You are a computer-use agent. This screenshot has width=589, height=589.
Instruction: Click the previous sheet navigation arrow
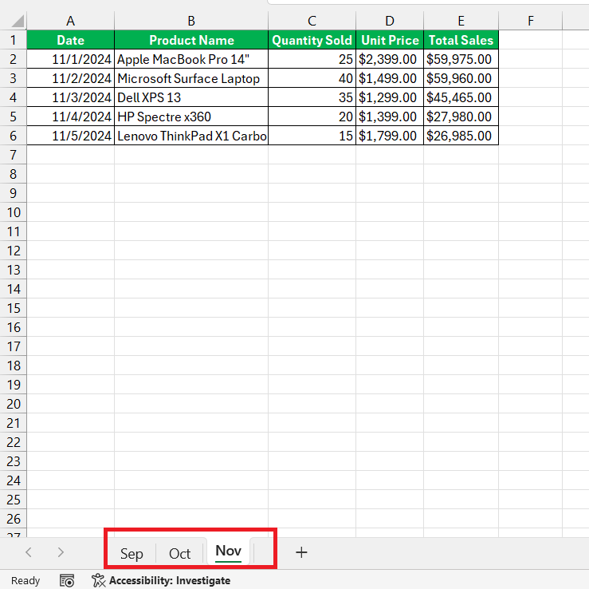(x=28, y=552)
